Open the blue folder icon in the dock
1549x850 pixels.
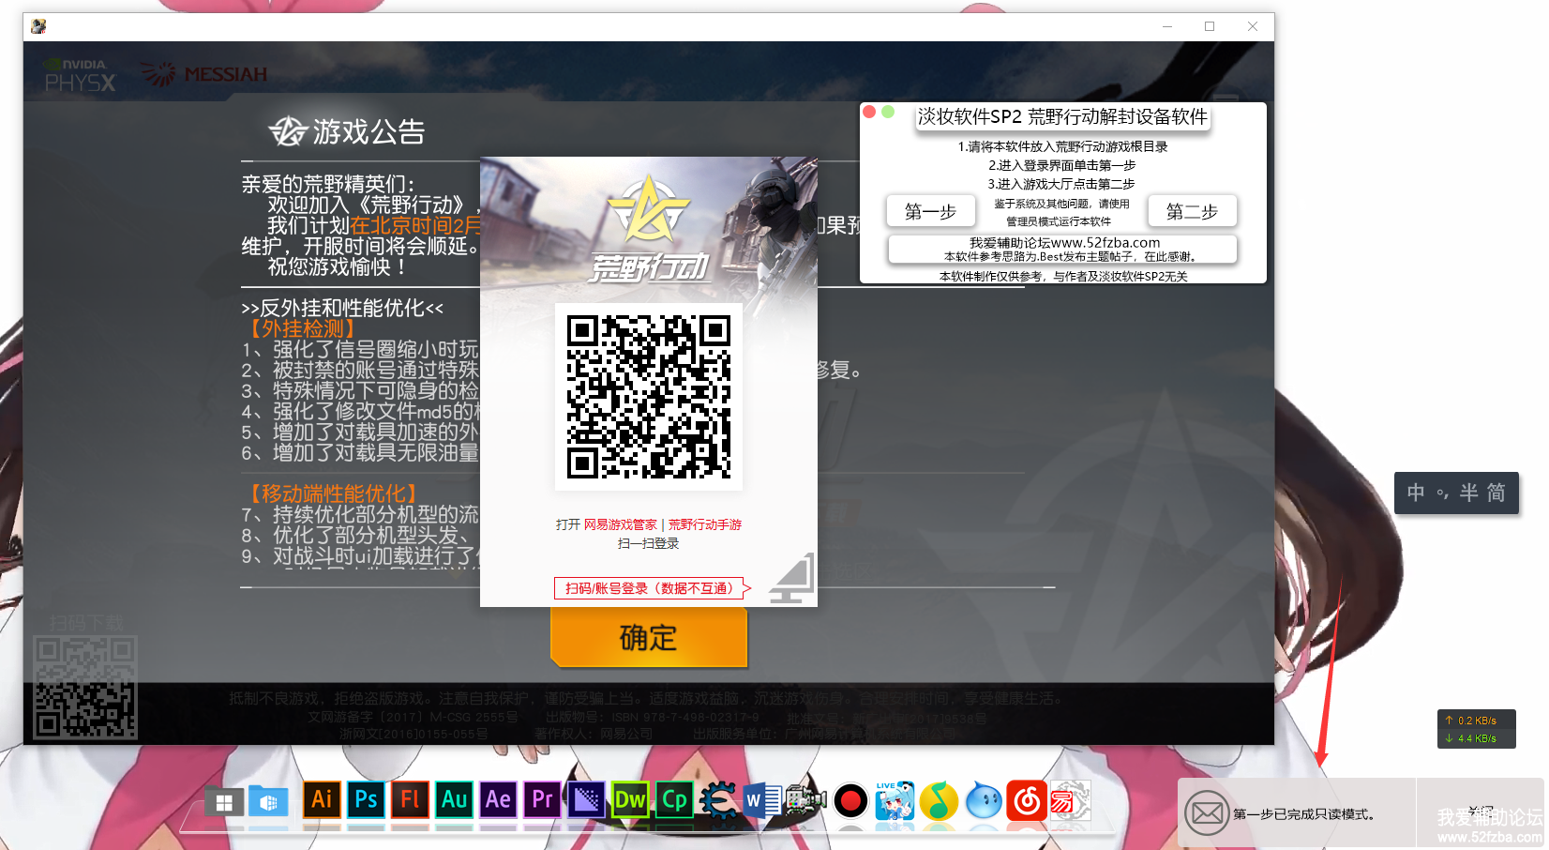tap(268, 802)
